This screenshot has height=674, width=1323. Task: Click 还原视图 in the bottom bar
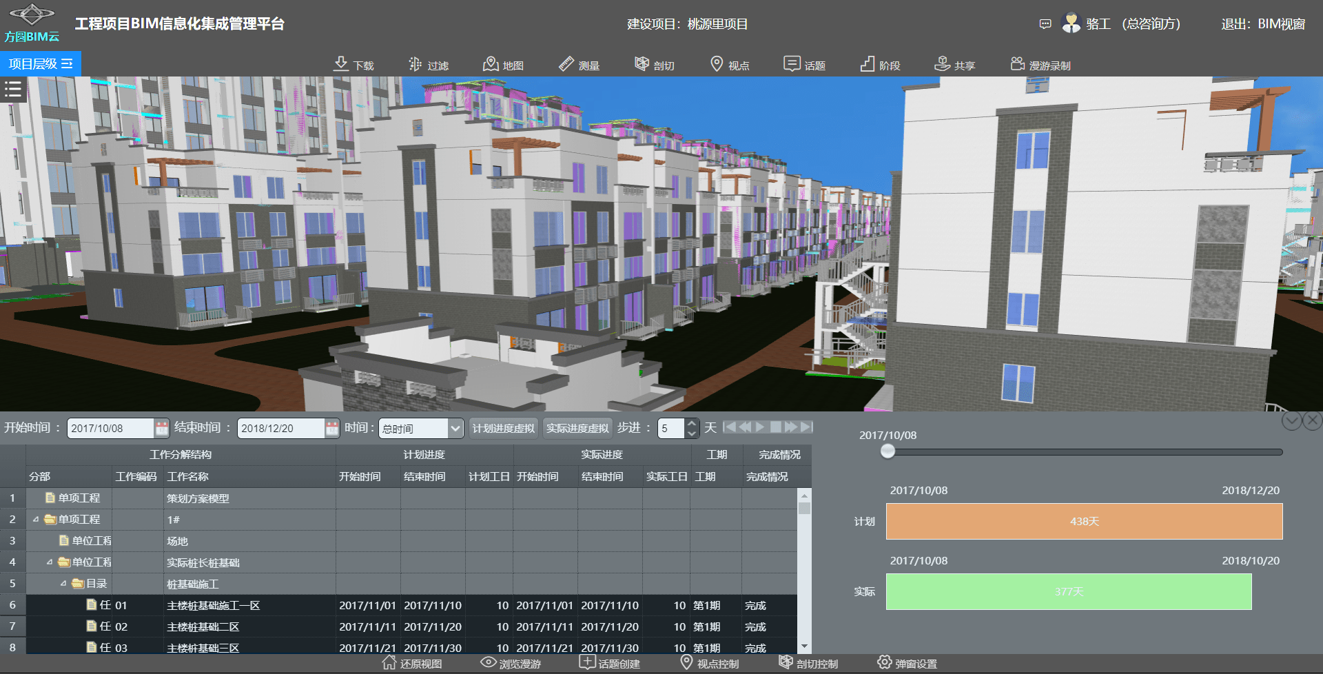[x=412, y=664]
